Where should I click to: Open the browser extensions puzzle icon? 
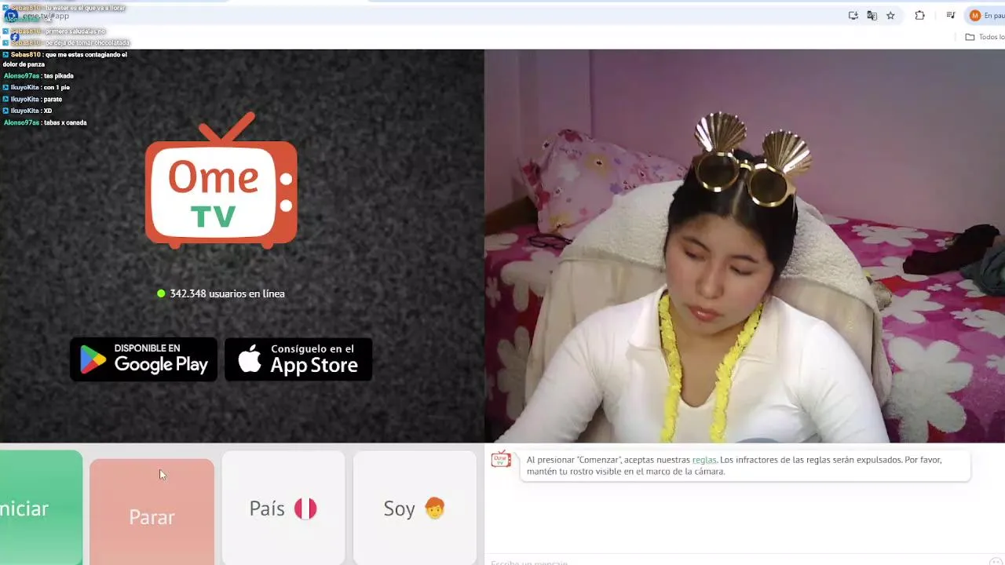click(920, 16)
